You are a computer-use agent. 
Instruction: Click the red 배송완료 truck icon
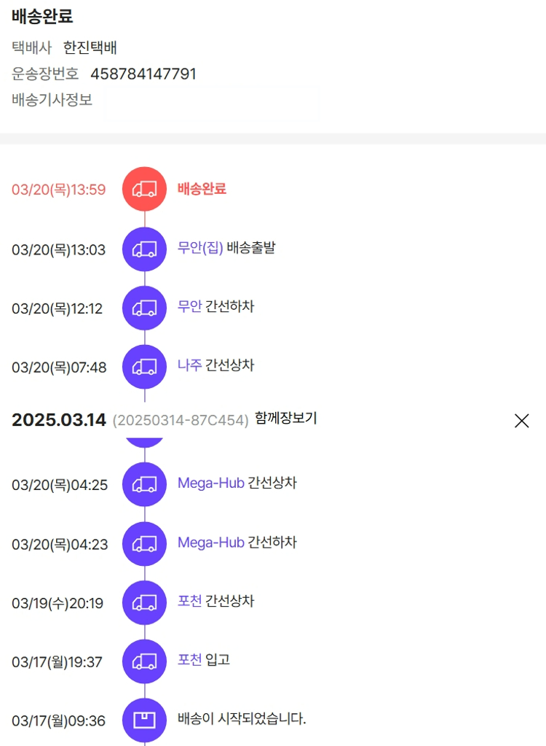point(144,190)
